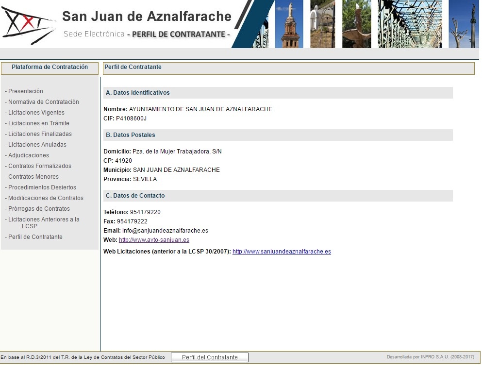
Task: Open Licitaciones Finalizadas section
Action: tap(40, 134)
